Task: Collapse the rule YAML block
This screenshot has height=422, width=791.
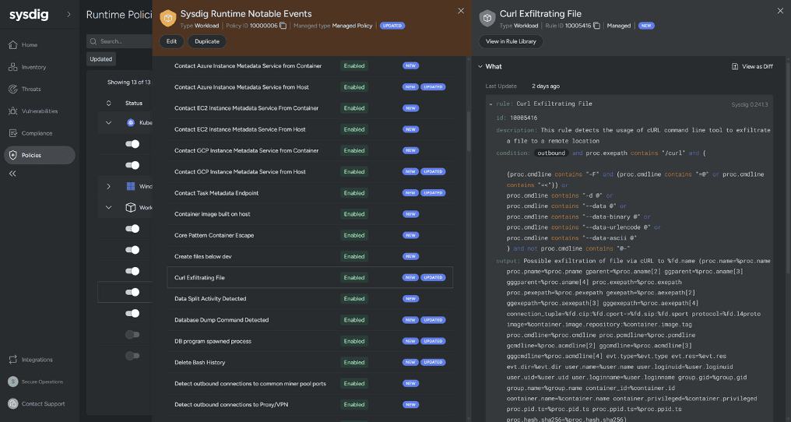Action: 490,104
